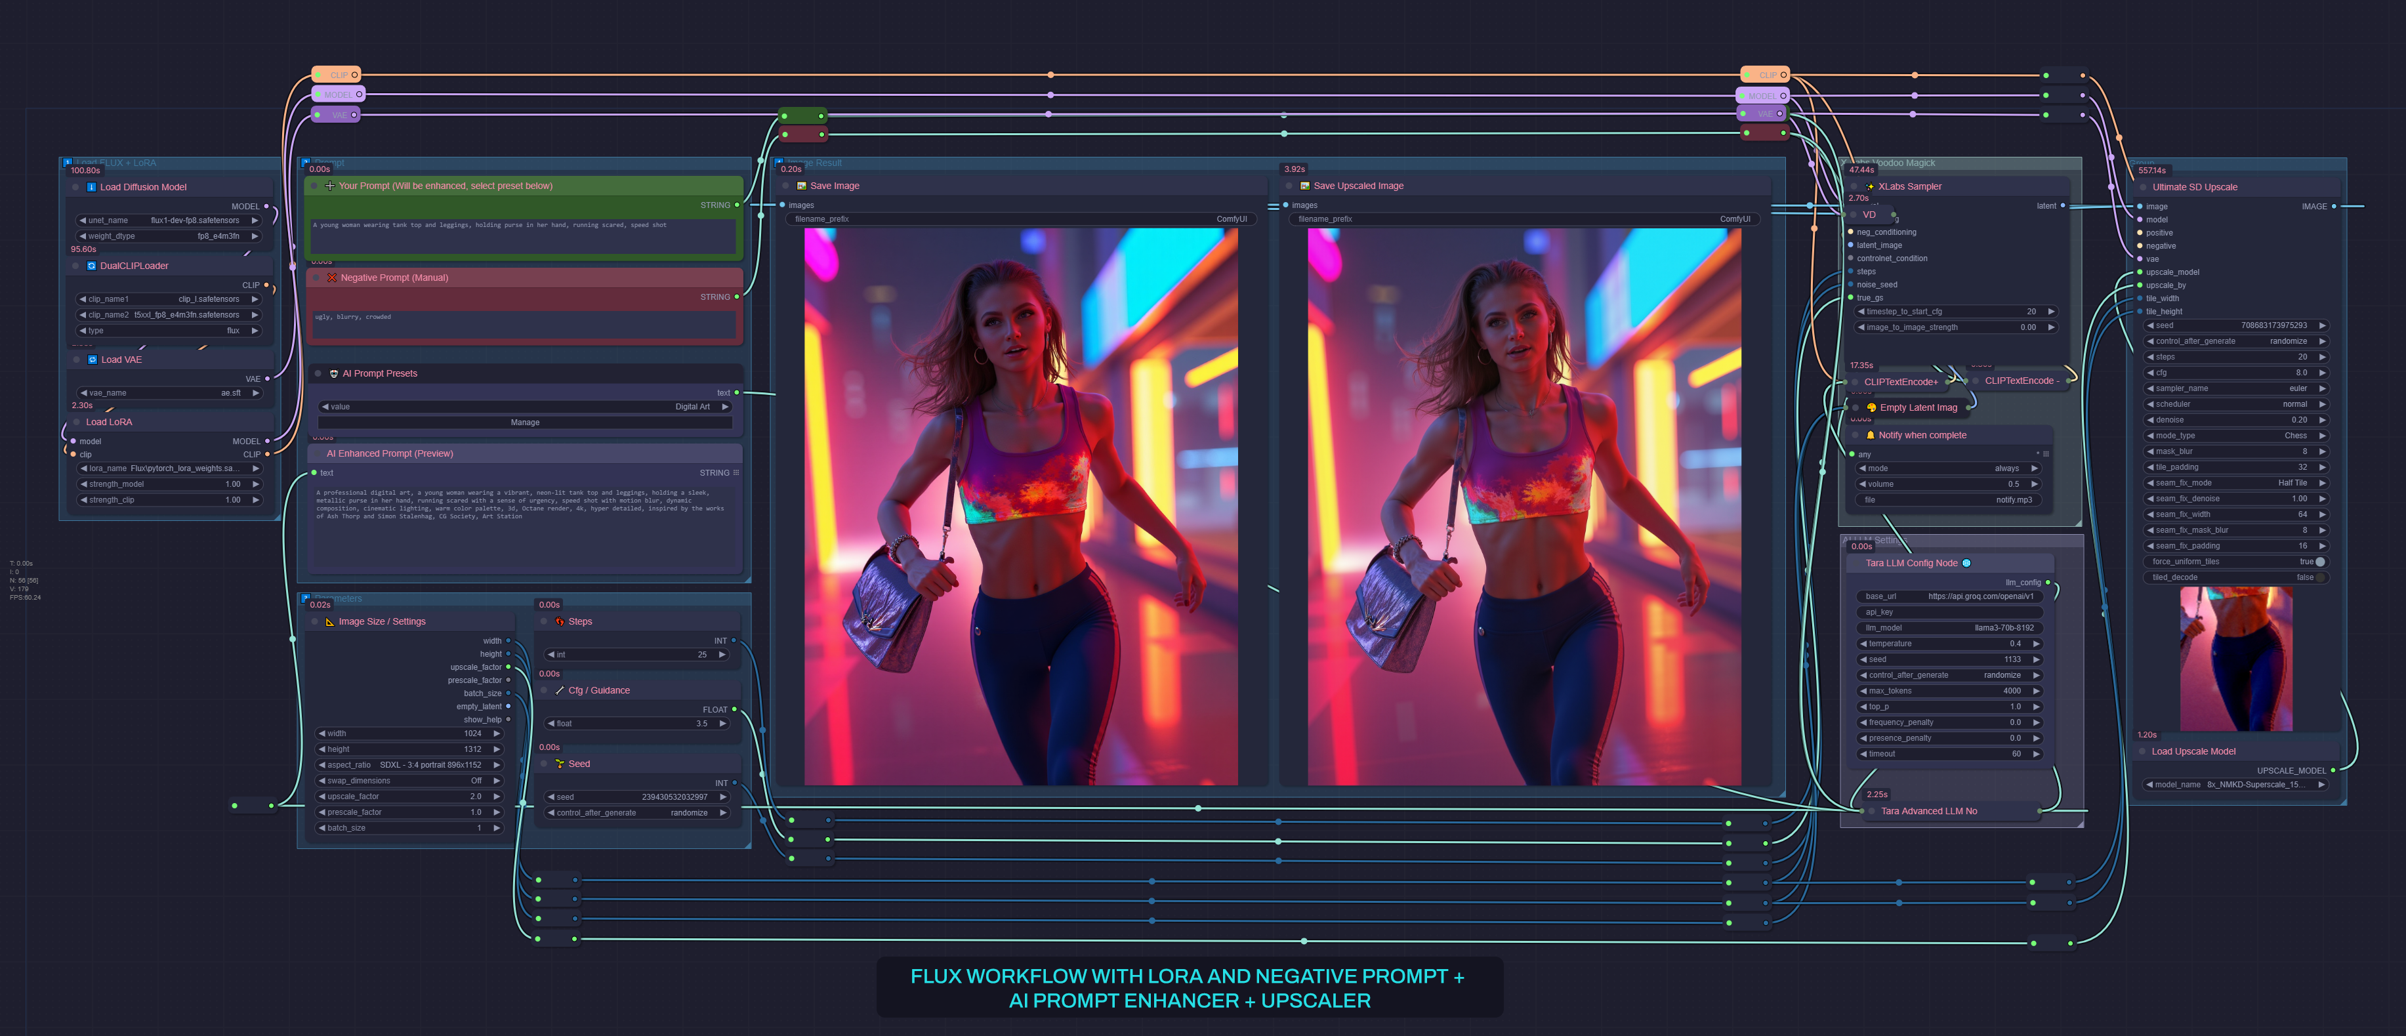Click the Image Size ruler triangle icon

click(x=330, y=622)
